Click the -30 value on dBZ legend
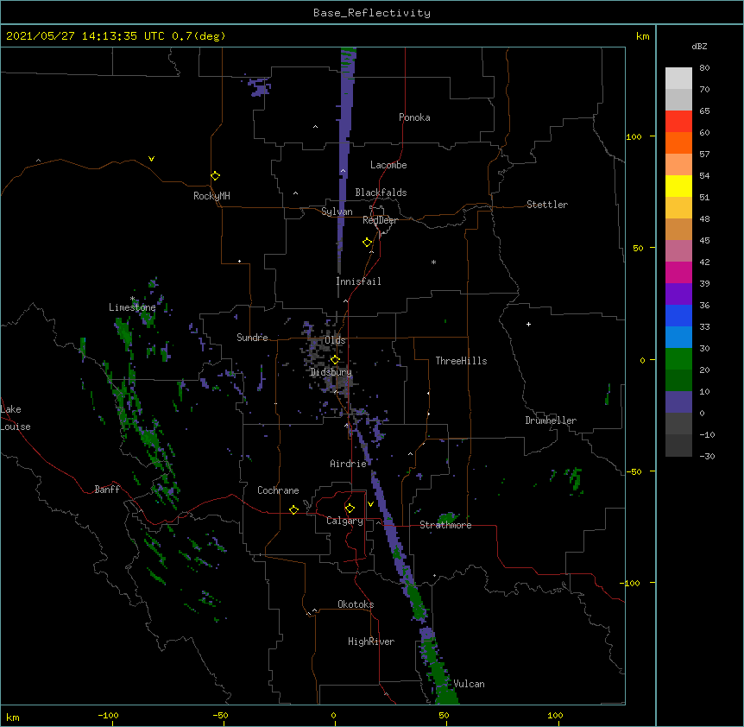The image size is (744, 727). [x=707, y=457]
